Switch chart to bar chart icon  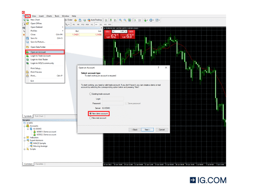(106, 20)
